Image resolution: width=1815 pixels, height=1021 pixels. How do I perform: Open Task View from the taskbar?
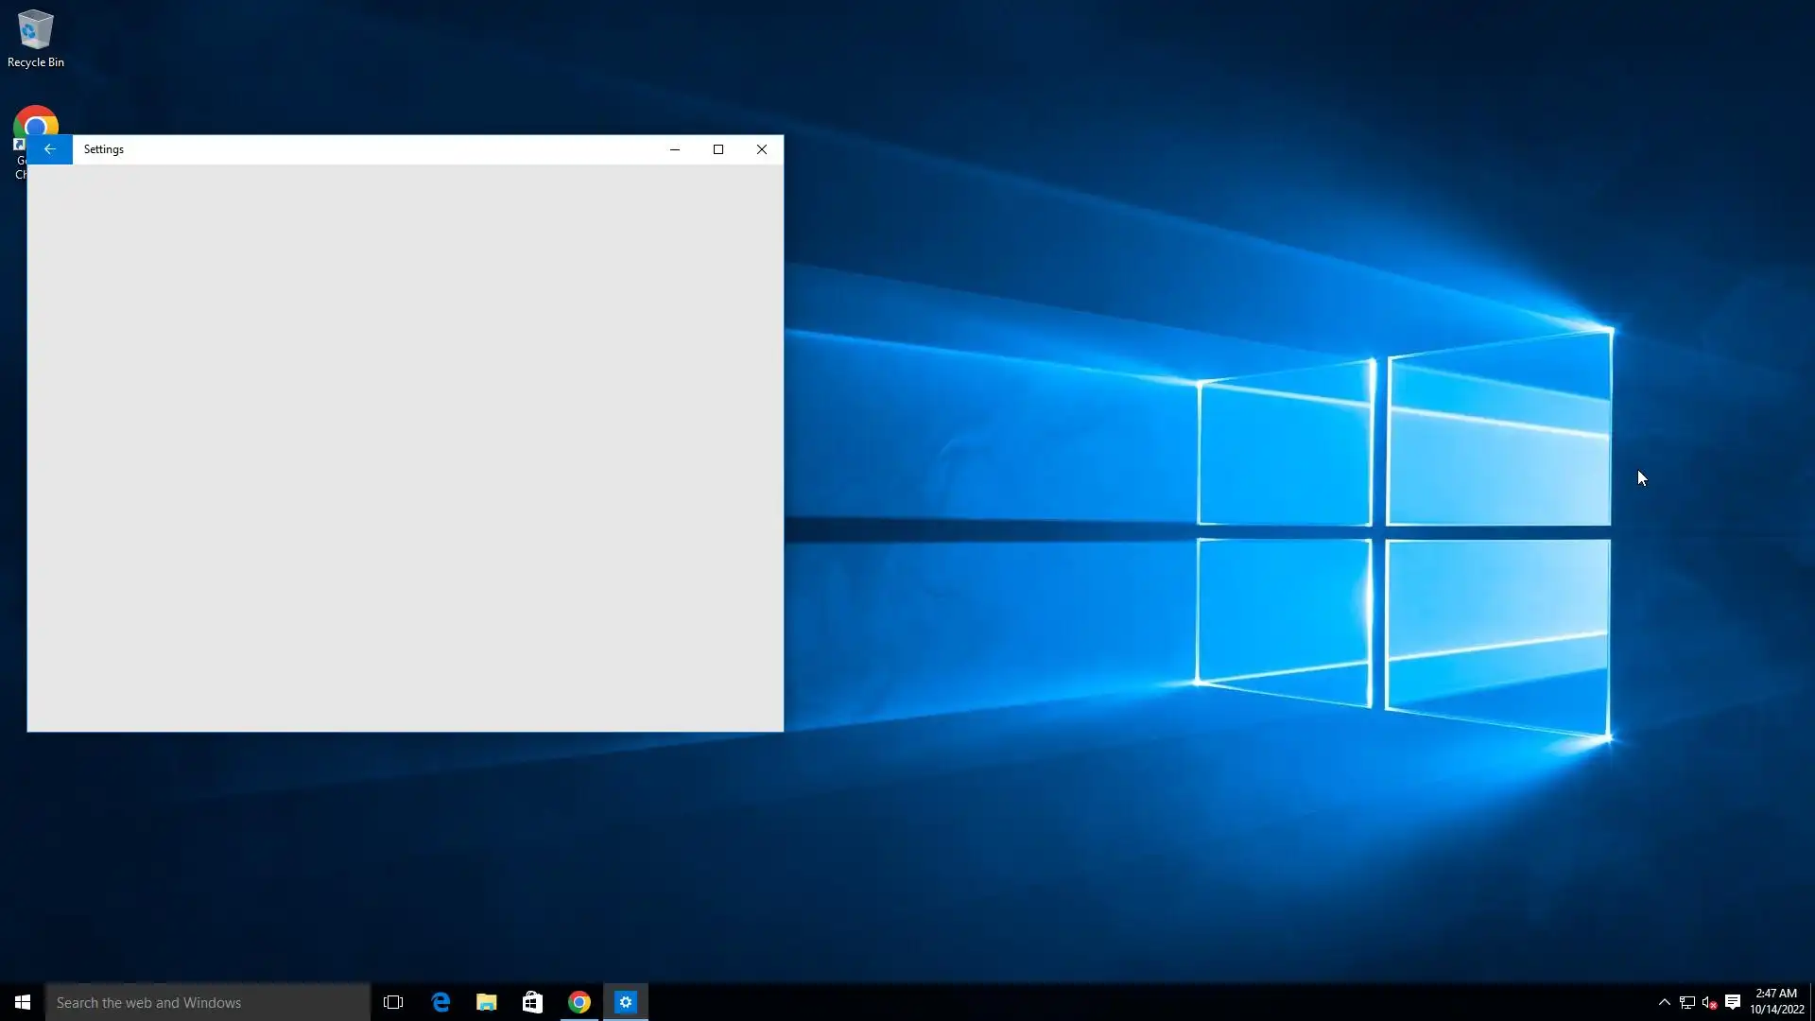coord(393,1002)
